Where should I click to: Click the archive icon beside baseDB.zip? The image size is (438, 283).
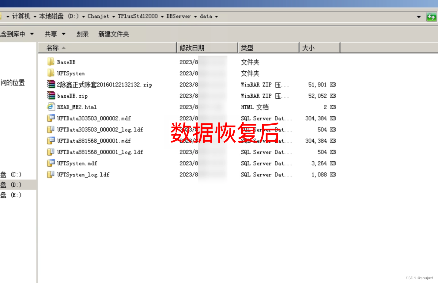(51, 96)
